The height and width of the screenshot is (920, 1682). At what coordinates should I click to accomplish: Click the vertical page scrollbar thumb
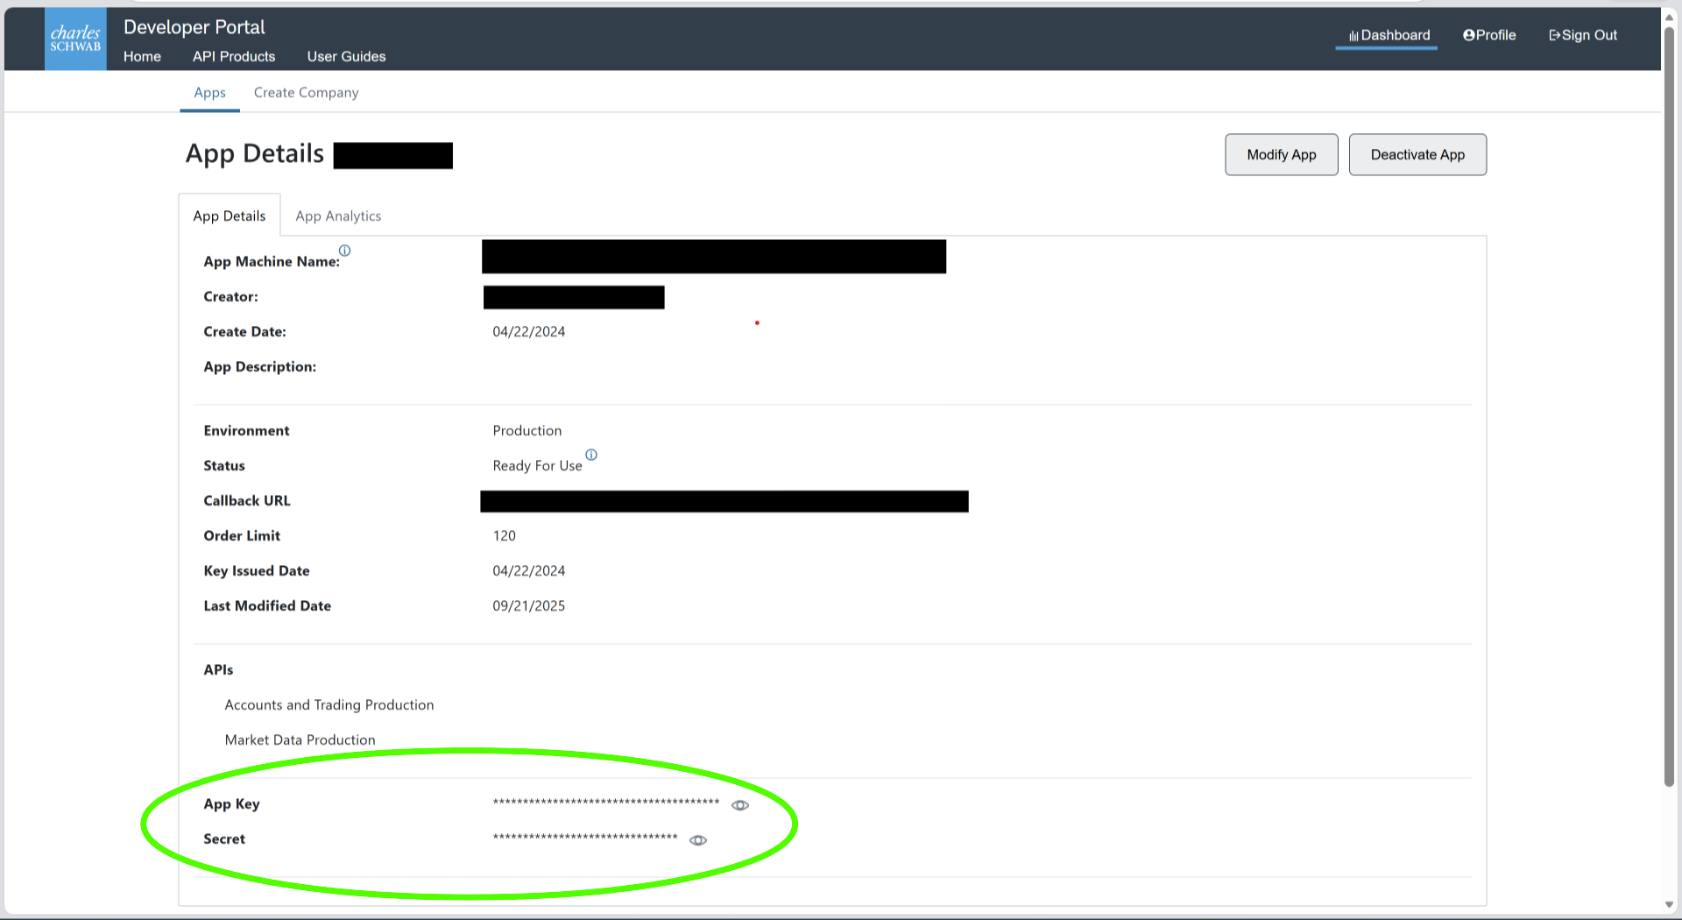click(1669, 403)
